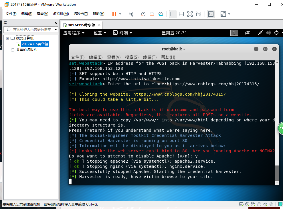Viewport: 283px width, 209px height.
Task: Open VMware 帮助(H) menu
Action: 98,14
